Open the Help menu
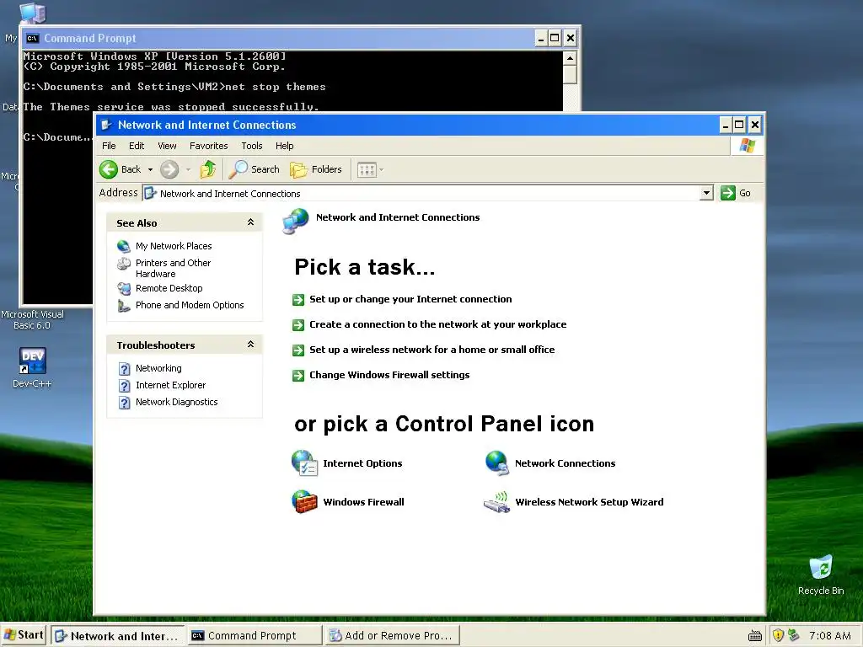Viewport: 863px width, 647px height. tap(285, 146)
